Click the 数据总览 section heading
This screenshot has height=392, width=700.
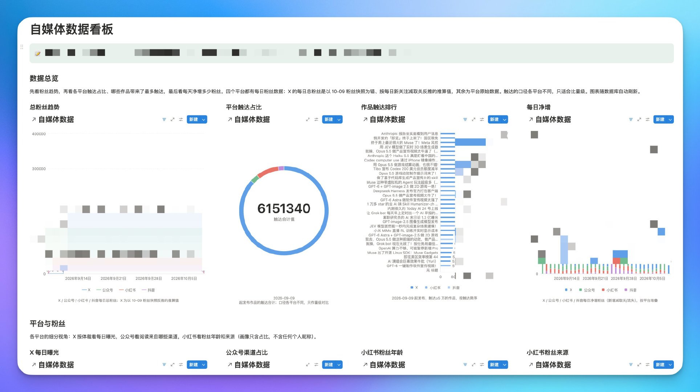point(44,78)
